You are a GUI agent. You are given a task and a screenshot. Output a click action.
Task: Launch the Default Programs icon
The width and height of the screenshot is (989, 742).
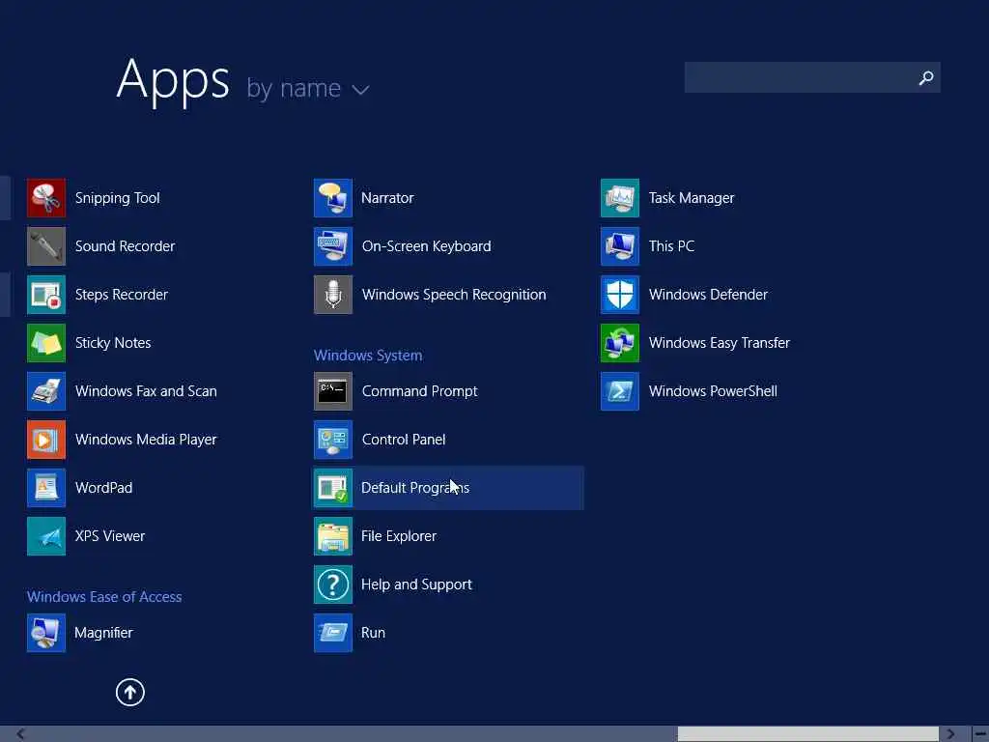[x=333, y=488]
